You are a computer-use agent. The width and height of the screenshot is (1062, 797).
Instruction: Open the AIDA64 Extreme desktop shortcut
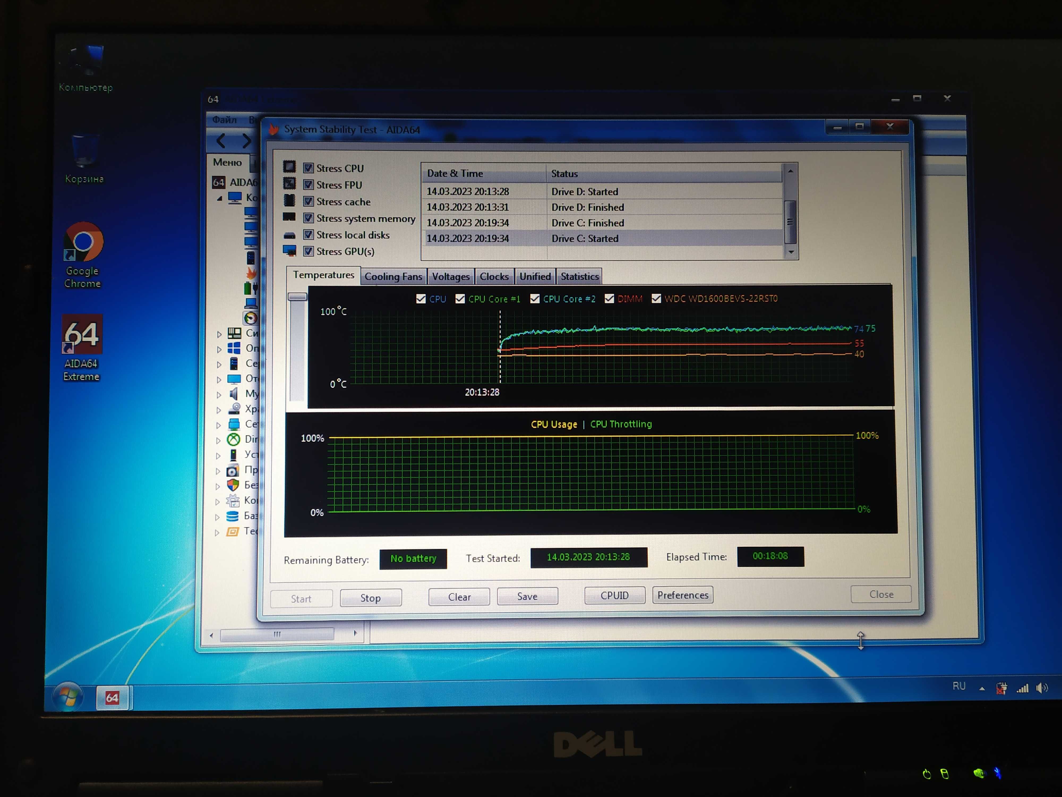click(x=82, y=348)
